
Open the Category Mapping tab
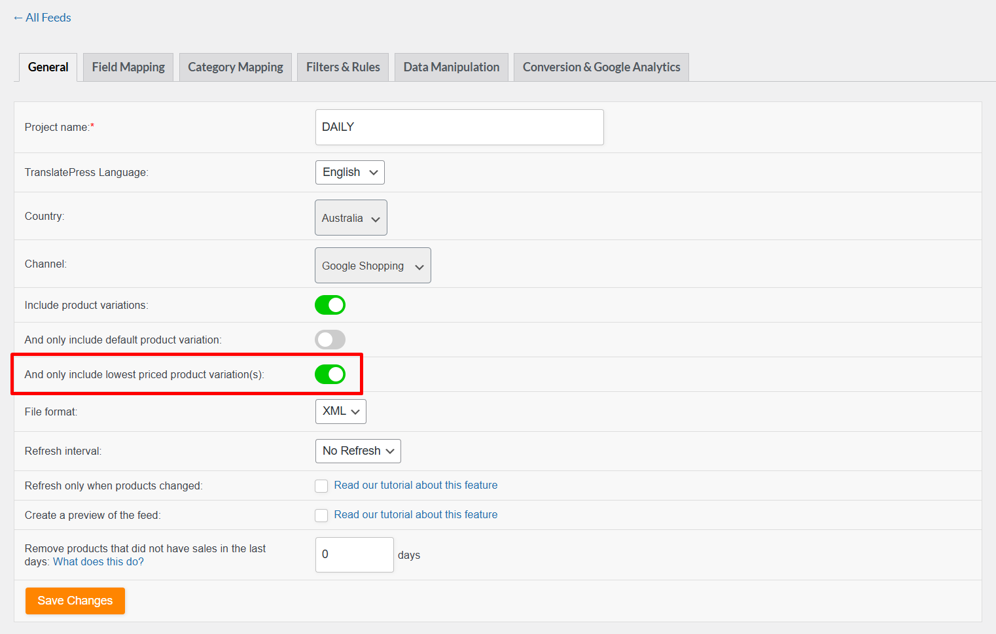pos(235,67)
